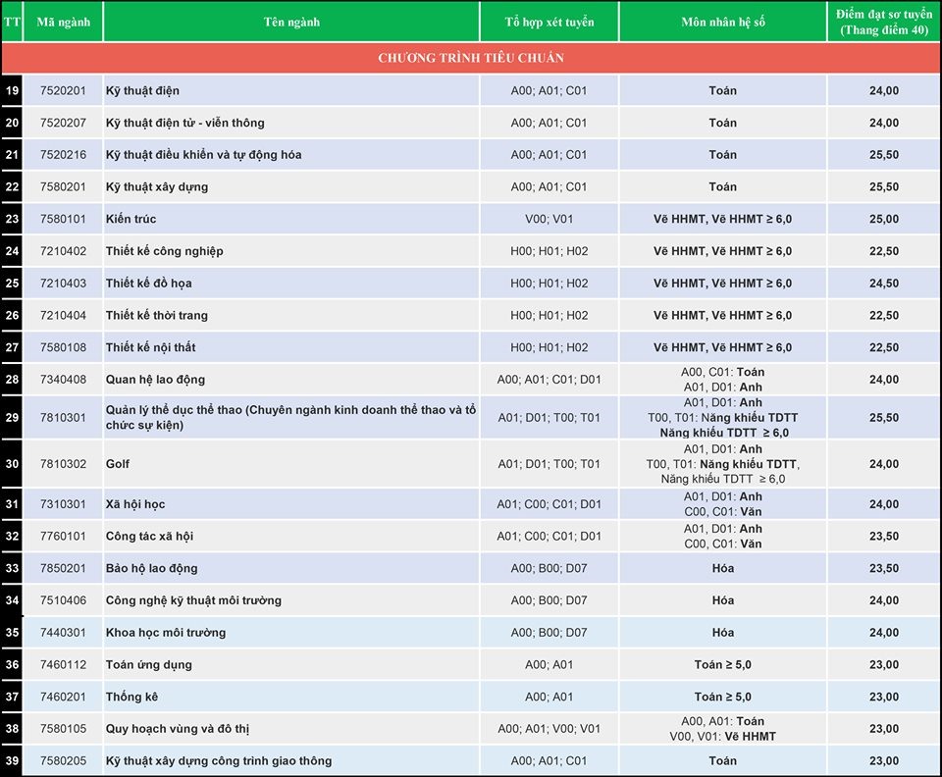Screen dimensions: 942x777
Task: Click the 'TT' column header
Action: 12,23
